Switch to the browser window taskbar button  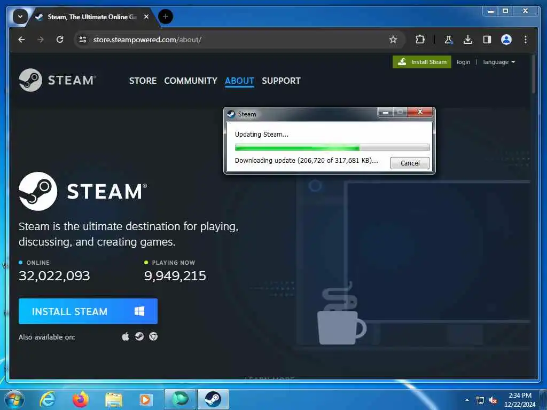(180, 399)
